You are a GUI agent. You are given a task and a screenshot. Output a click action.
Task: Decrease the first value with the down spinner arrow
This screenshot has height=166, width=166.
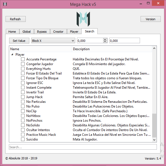pyautogui.click(x=105, y=42)
